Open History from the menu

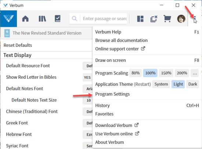(147, 105)
